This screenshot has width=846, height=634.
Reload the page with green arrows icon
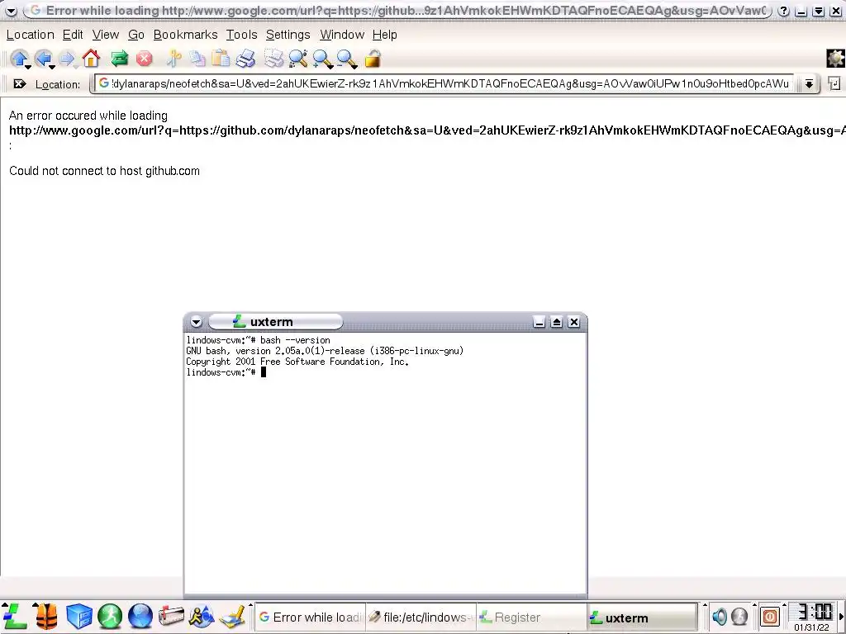[119, 59]
